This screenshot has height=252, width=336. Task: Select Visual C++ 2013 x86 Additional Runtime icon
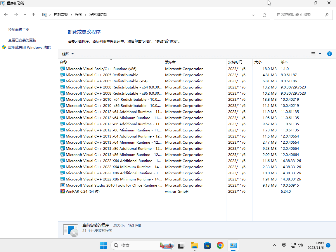63,148
